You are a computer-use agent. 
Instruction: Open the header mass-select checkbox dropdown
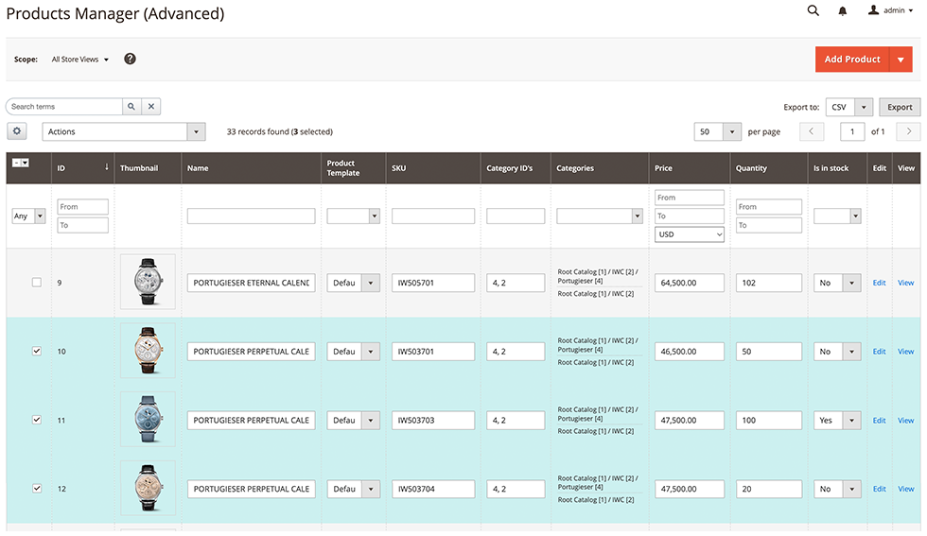point(21,163)
